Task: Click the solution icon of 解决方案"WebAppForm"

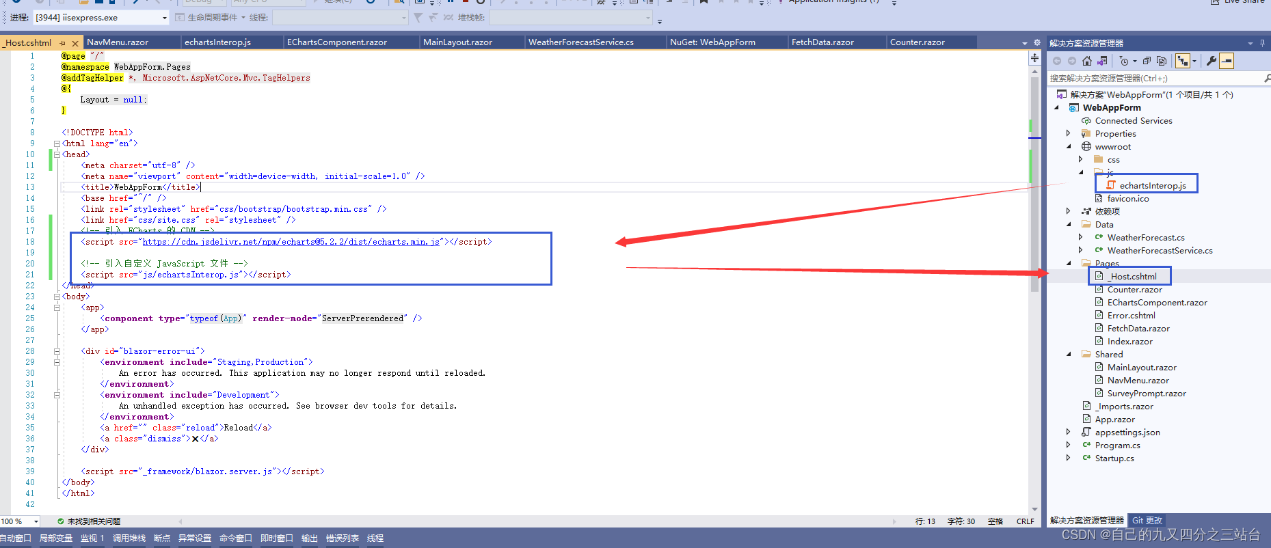Action: 1062,94
